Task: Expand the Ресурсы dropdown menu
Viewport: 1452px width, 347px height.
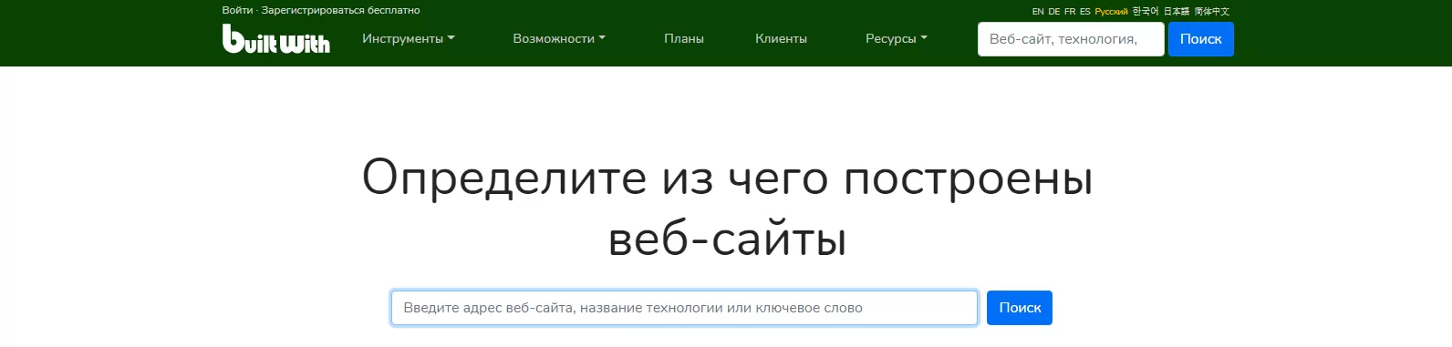Action: pos(897,39)
